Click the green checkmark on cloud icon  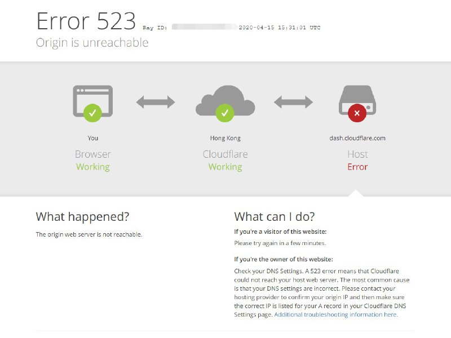click(225, 113)
